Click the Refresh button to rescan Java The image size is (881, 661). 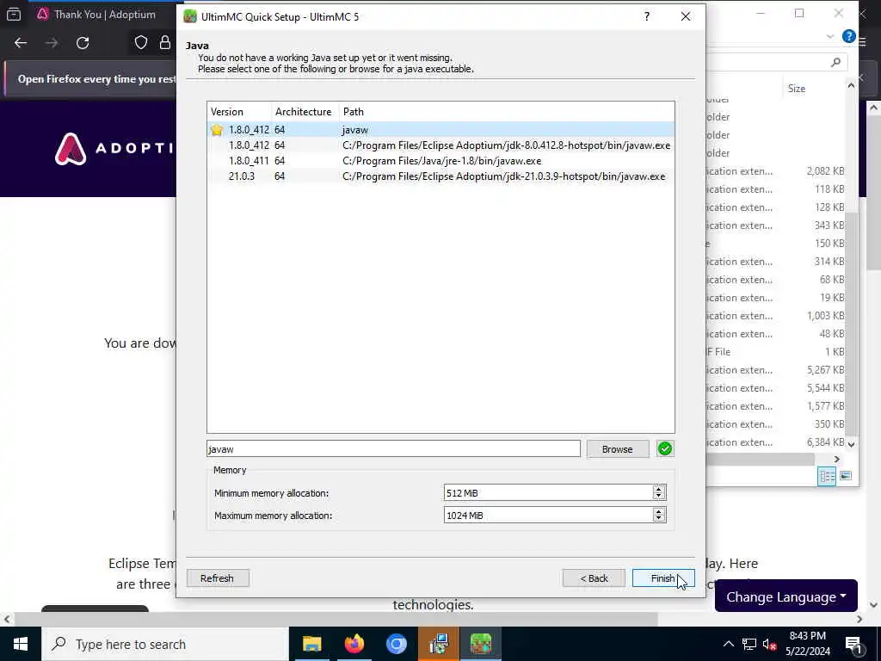click(x=218, y=578)
